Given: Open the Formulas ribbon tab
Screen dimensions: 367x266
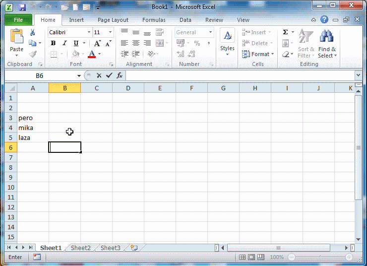Looking at the screenshot, I should [154, 20].
